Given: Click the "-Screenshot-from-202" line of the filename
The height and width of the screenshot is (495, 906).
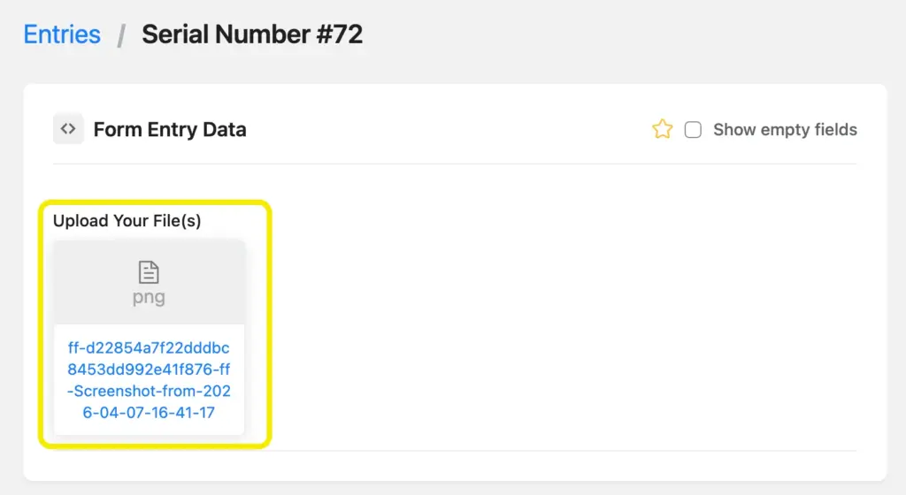Looking at the screenshot, I should point(149,391).
